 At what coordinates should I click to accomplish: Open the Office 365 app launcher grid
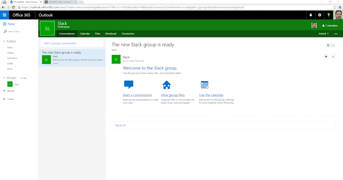tap(5, 15)
